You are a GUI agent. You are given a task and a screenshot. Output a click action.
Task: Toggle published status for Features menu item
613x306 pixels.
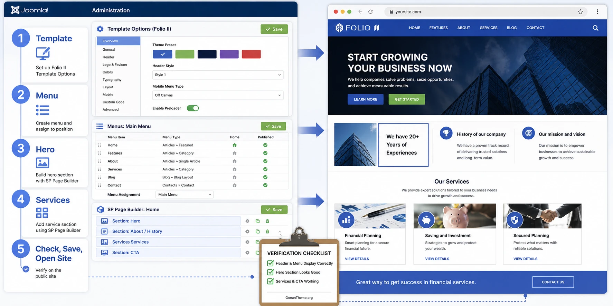point(265,153)
